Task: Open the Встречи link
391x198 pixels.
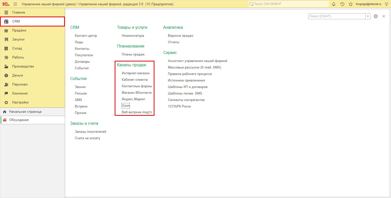Action: pyautogui.click(x=81, y=106)
